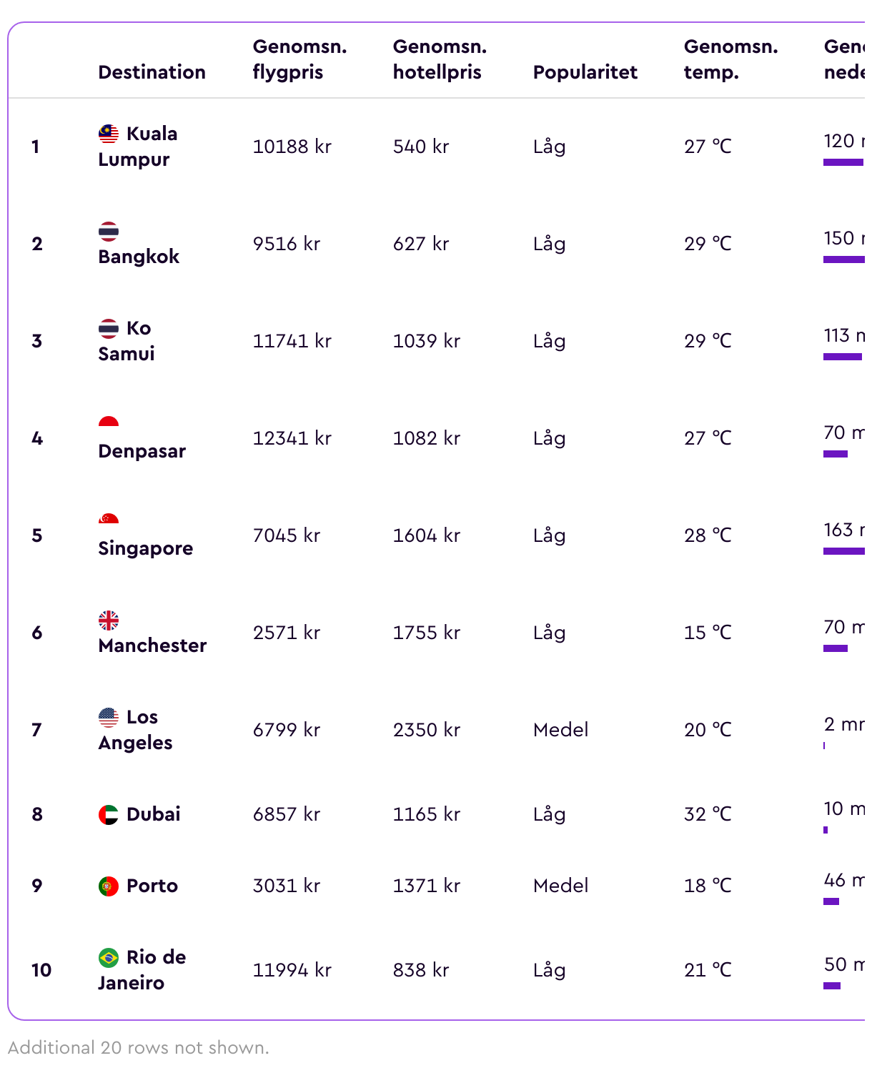Click the Denpasar precipitation bar
The height and width of the screenshot is (1068, 872).
(x=836, y=454)
